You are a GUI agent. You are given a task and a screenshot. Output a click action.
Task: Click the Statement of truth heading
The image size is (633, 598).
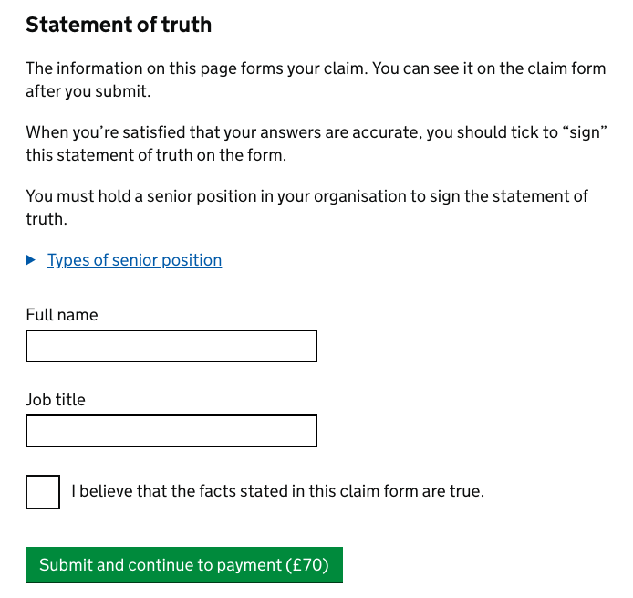pyautogui.click(x=119, y=25)
